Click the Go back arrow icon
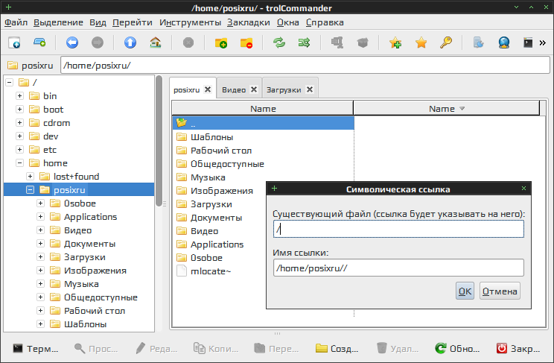The height and width of the screenshot is (363, 554). tap(72, 42)
